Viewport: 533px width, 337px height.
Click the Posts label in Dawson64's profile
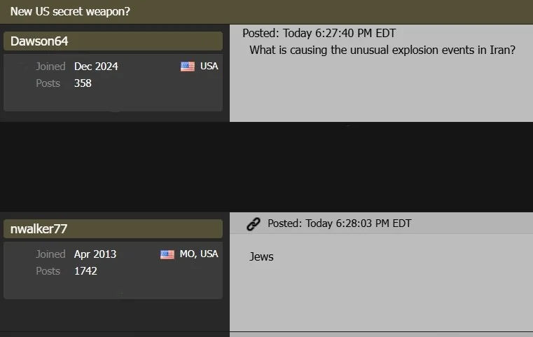coord(48,83)
